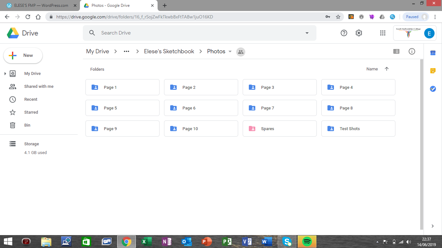Expand the My Drive tree
Screen dimensions: 442x248
click(x=5, y=74)
